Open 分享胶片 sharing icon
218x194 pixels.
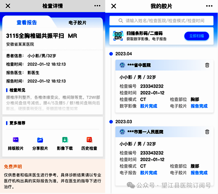click(40, 140)
